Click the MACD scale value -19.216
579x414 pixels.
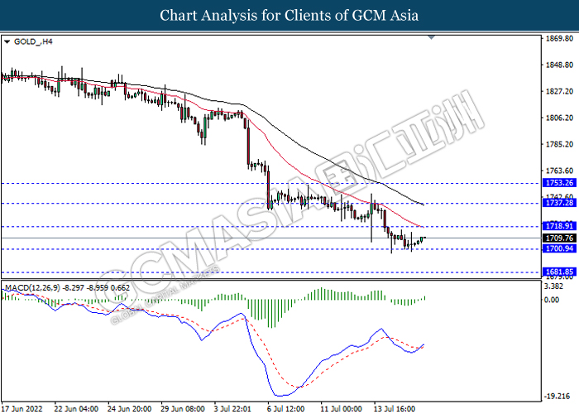tap(557, 397)
